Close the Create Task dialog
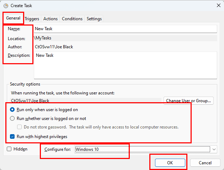The width and height of the screenshot is (224, 170). pyautogui.click(x=218, y=6)
